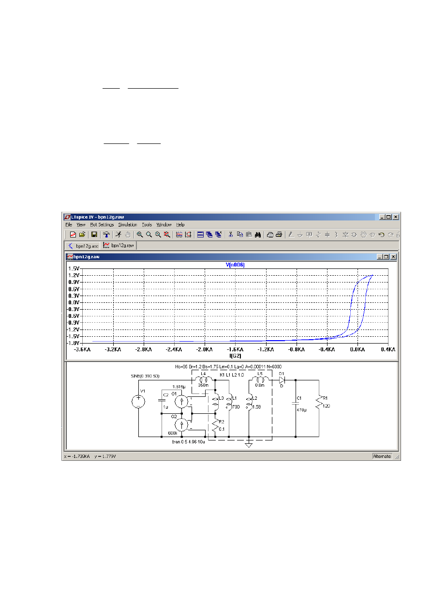Select the draw Wire pencil tool
This screenshot has height=612, width=432.
pos(290,235)
